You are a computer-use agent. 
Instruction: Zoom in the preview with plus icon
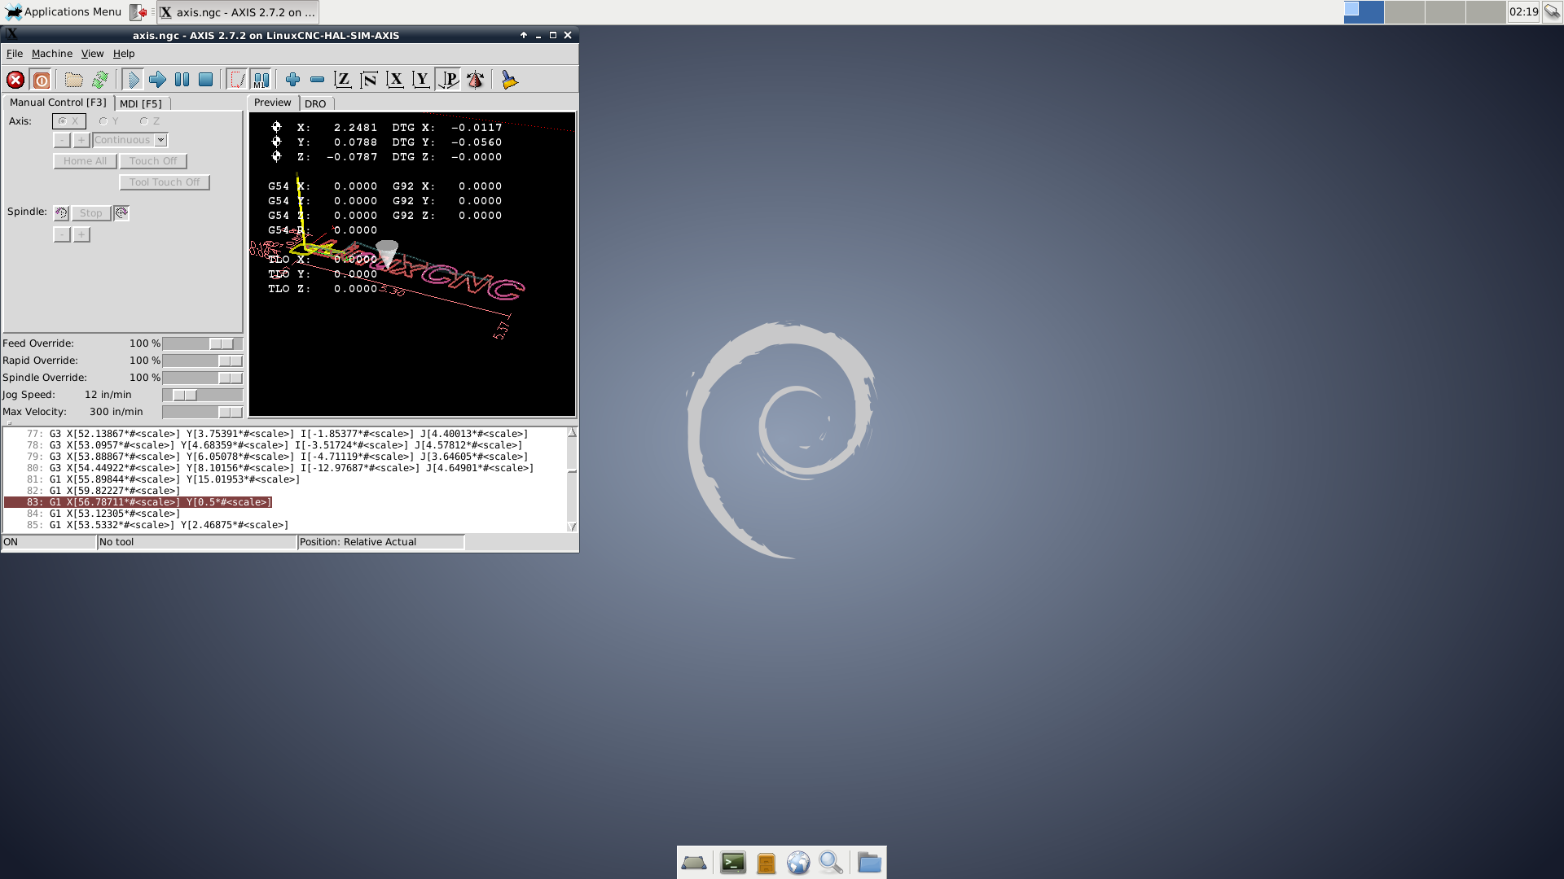292,80
